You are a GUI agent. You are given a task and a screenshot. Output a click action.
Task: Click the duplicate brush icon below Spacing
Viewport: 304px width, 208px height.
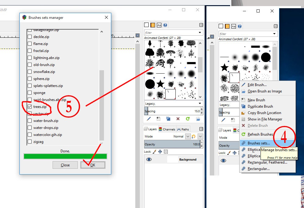point(168,119)
